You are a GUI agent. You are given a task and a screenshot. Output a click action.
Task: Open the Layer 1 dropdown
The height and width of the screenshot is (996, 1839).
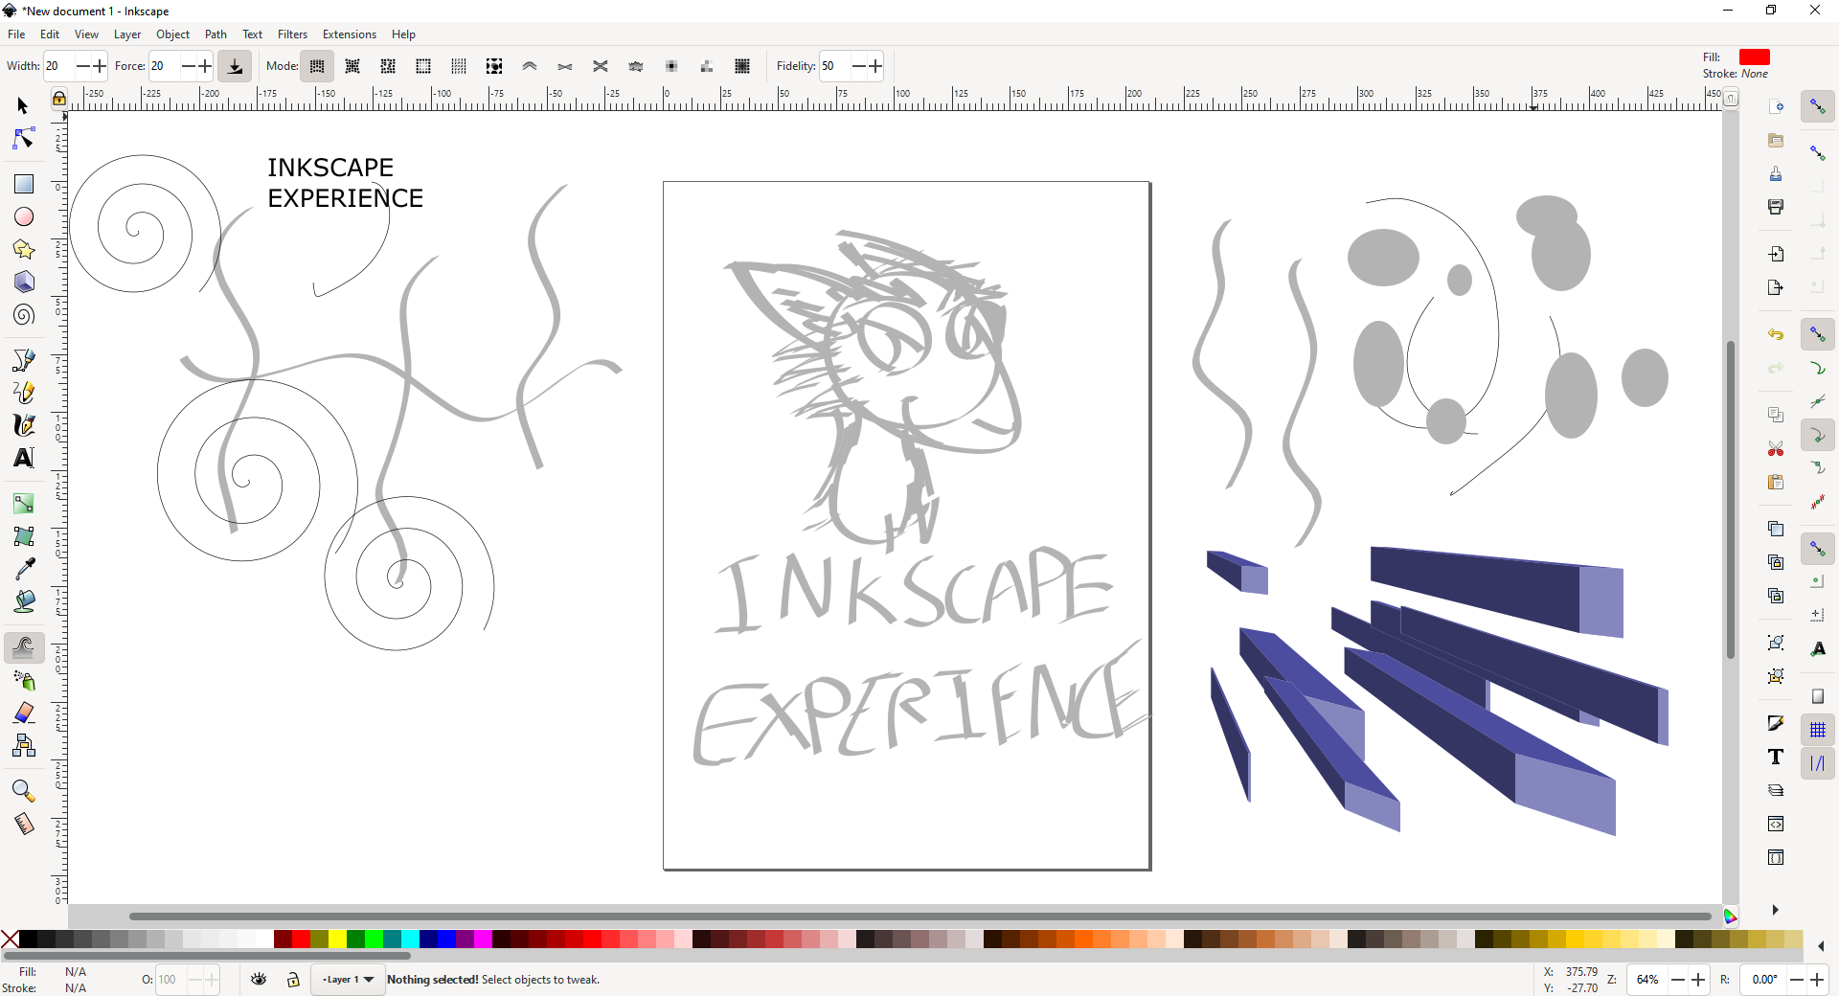click(x=348, y=979)
